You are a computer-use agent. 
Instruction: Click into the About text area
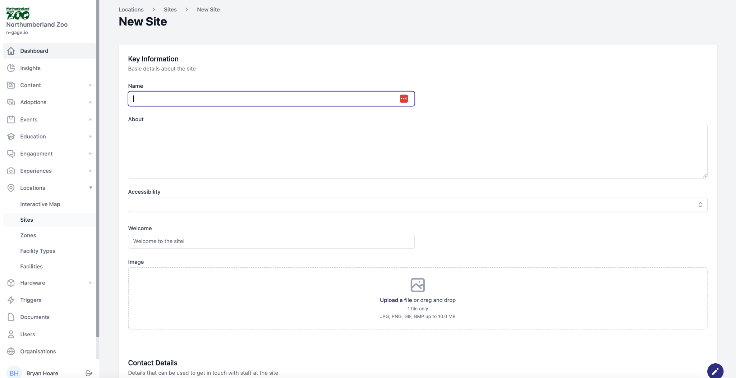(x=417, y=152)
